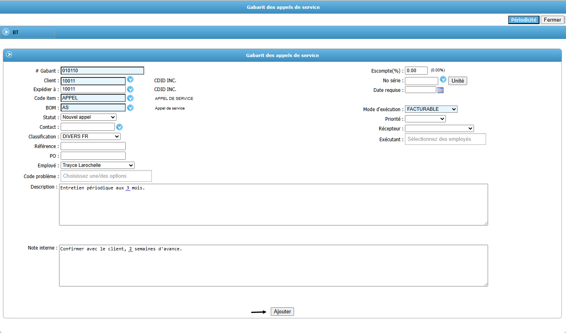Open lookup icon beside BOM field
This screenshot has height=333, width=566.
pos(130,108)
